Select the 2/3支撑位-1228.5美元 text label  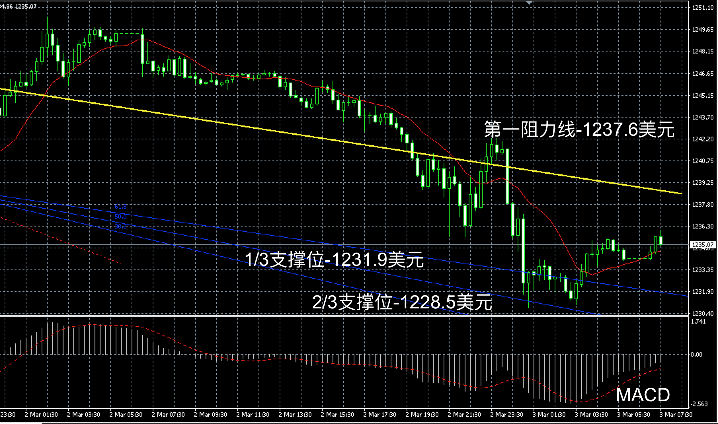pyautogui.click(x=402, y=302)
